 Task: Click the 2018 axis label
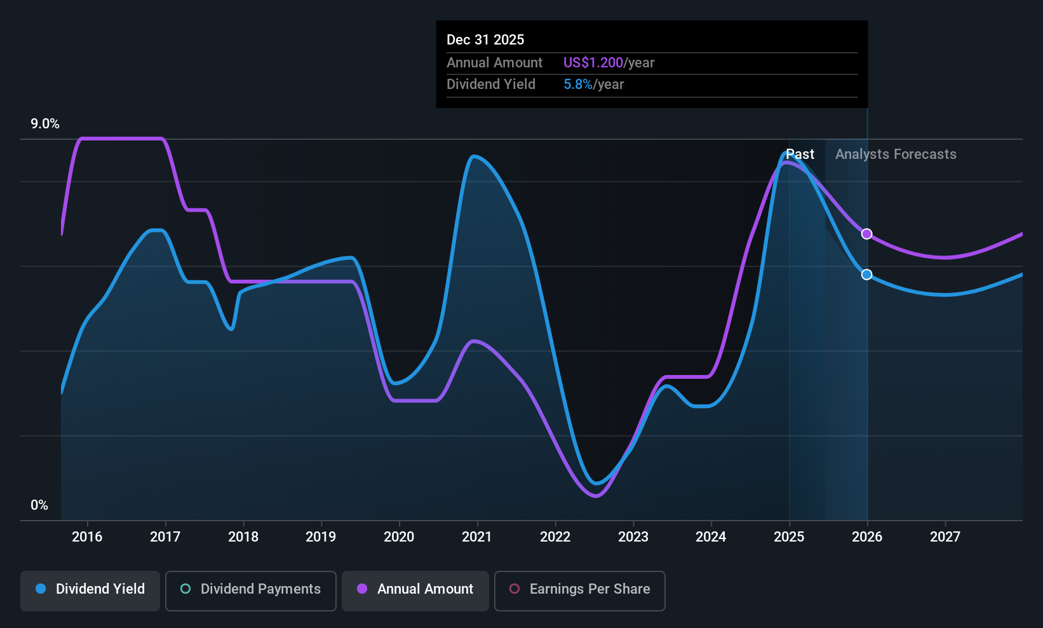tap(243, 537)
